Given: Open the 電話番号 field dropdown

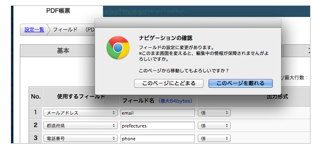Looking at the screenshot, I should point(80,138).
